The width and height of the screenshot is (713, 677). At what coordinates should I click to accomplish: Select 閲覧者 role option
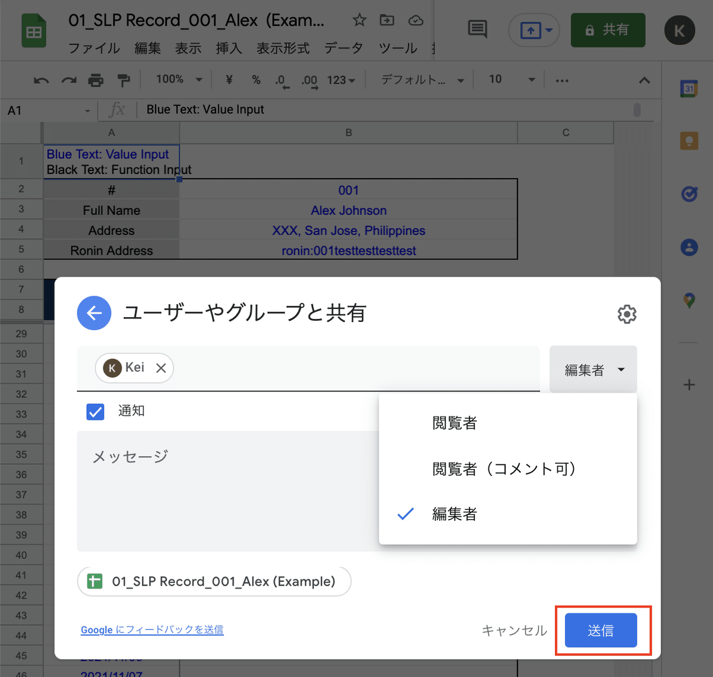507,423
